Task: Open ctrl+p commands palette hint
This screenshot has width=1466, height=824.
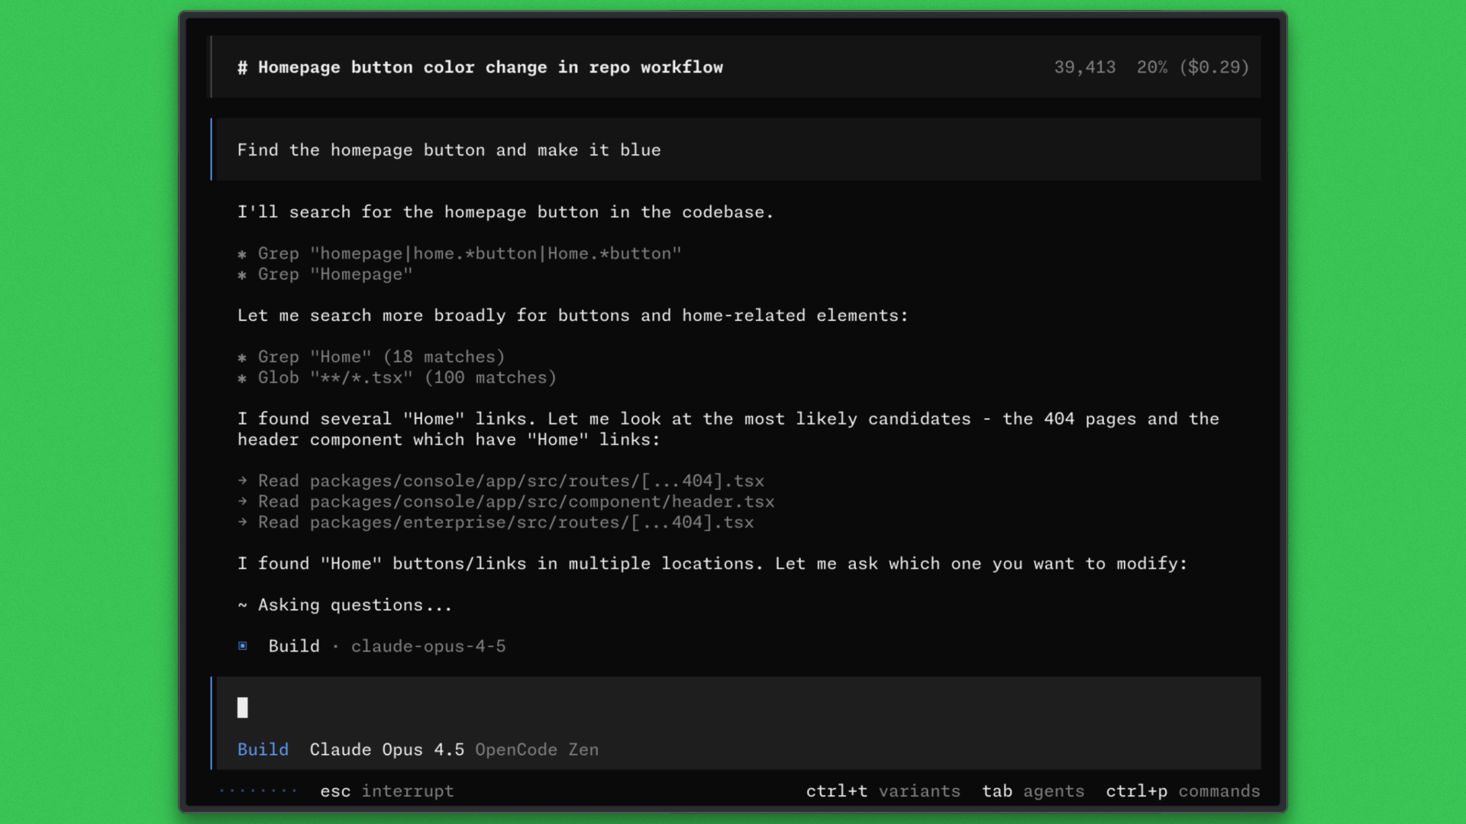Action: coord(1182,791)
